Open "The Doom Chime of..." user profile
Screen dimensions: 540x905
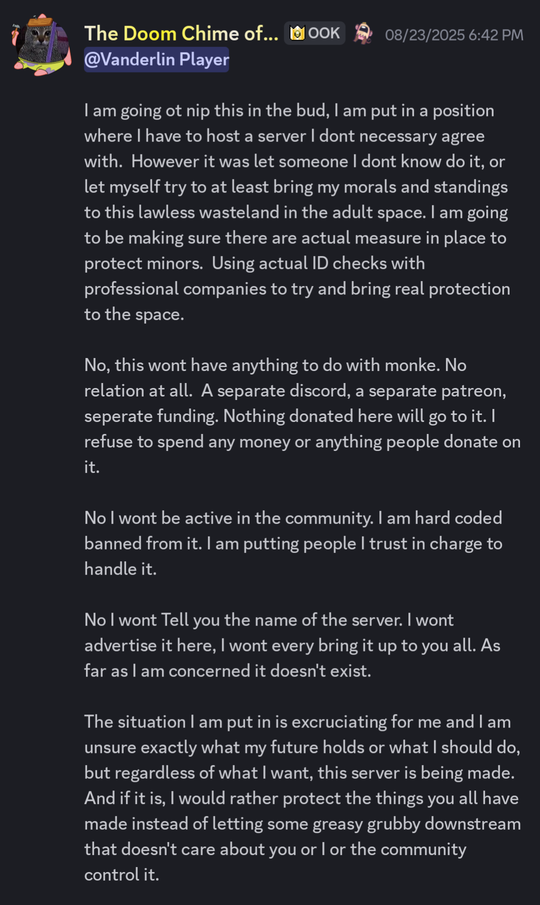[181, 33]
